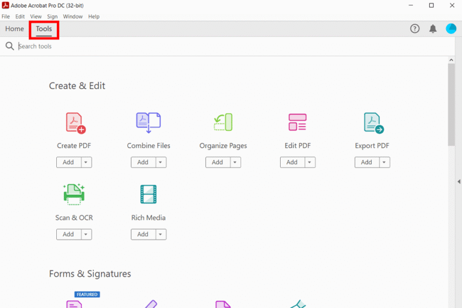Open dropdown arrow next to Organize Pages Add
Image resolution: width=462 pixels, height=308 pixels.
[235, 162]
